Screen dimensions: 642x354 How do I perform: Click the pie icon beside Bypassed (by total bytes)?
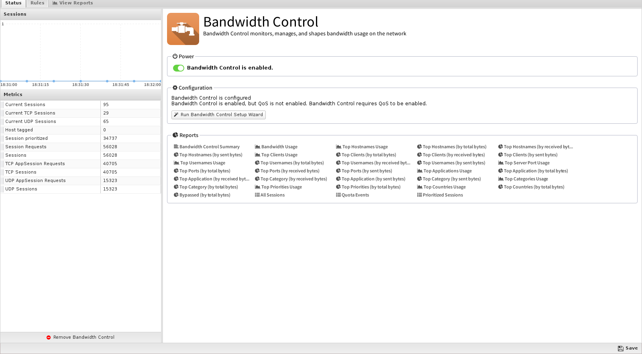tap(176, 195)
